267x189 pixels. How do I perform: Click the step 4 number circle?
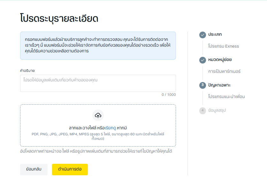pyautogui.click(x=202, y=110)
